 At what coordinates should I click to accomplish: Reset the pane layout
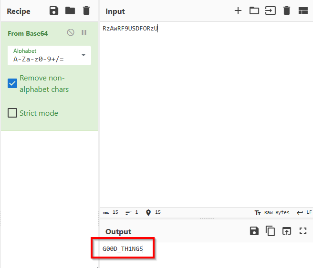(x=303, y=11)
